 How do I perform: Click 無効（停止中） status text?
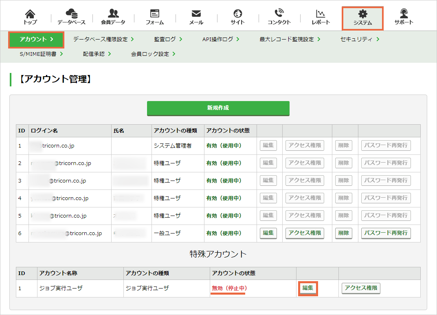pyautogui.click(x=229, y=288)
